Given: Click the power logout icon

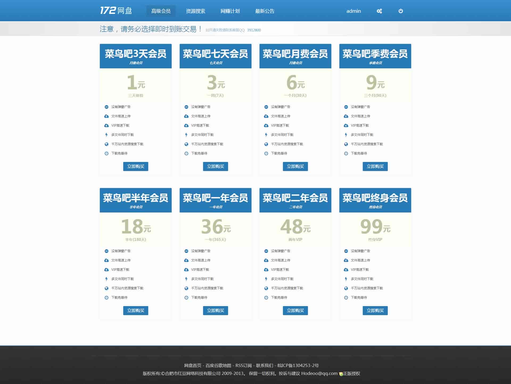Looking at the screenshot, I should (x=401, y=11).
